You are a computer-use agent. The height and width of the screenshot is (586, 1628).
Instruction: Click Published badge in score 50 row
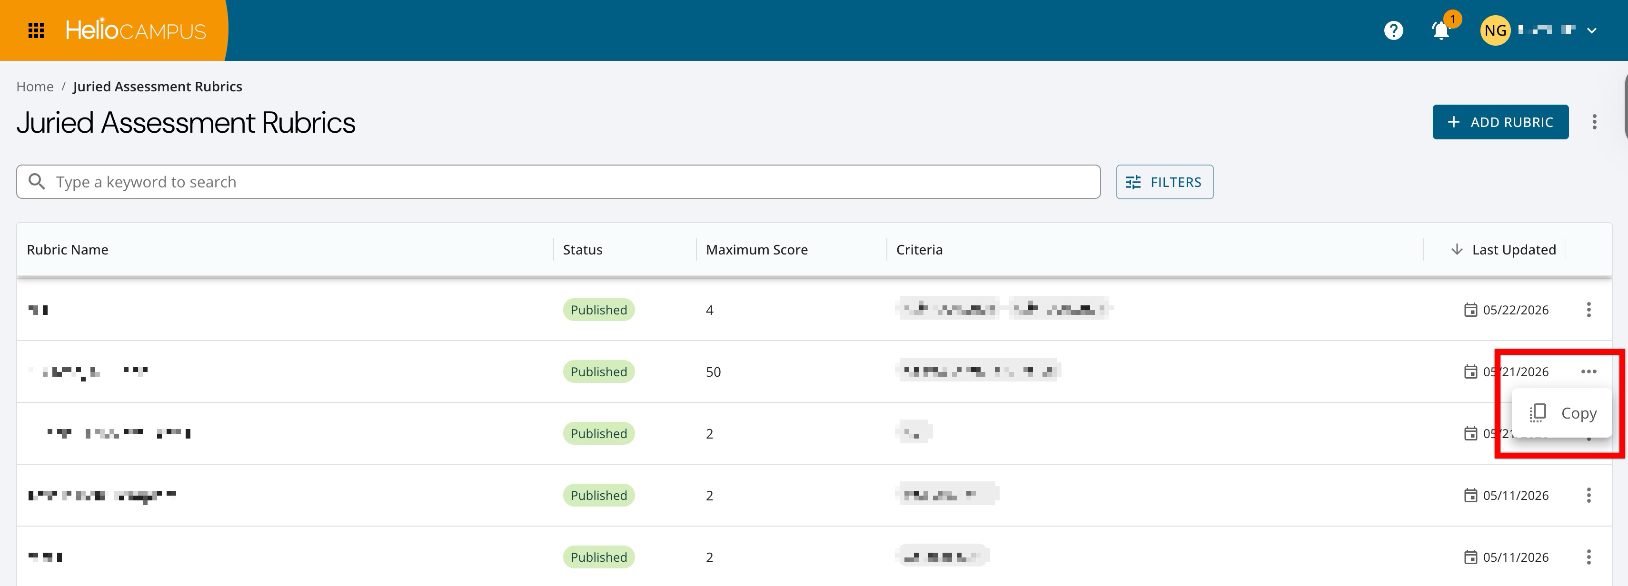coord(598,371)
